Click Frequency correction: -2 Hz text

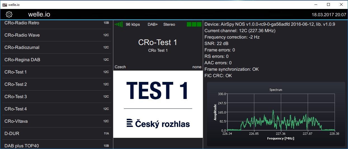point(232,37)
